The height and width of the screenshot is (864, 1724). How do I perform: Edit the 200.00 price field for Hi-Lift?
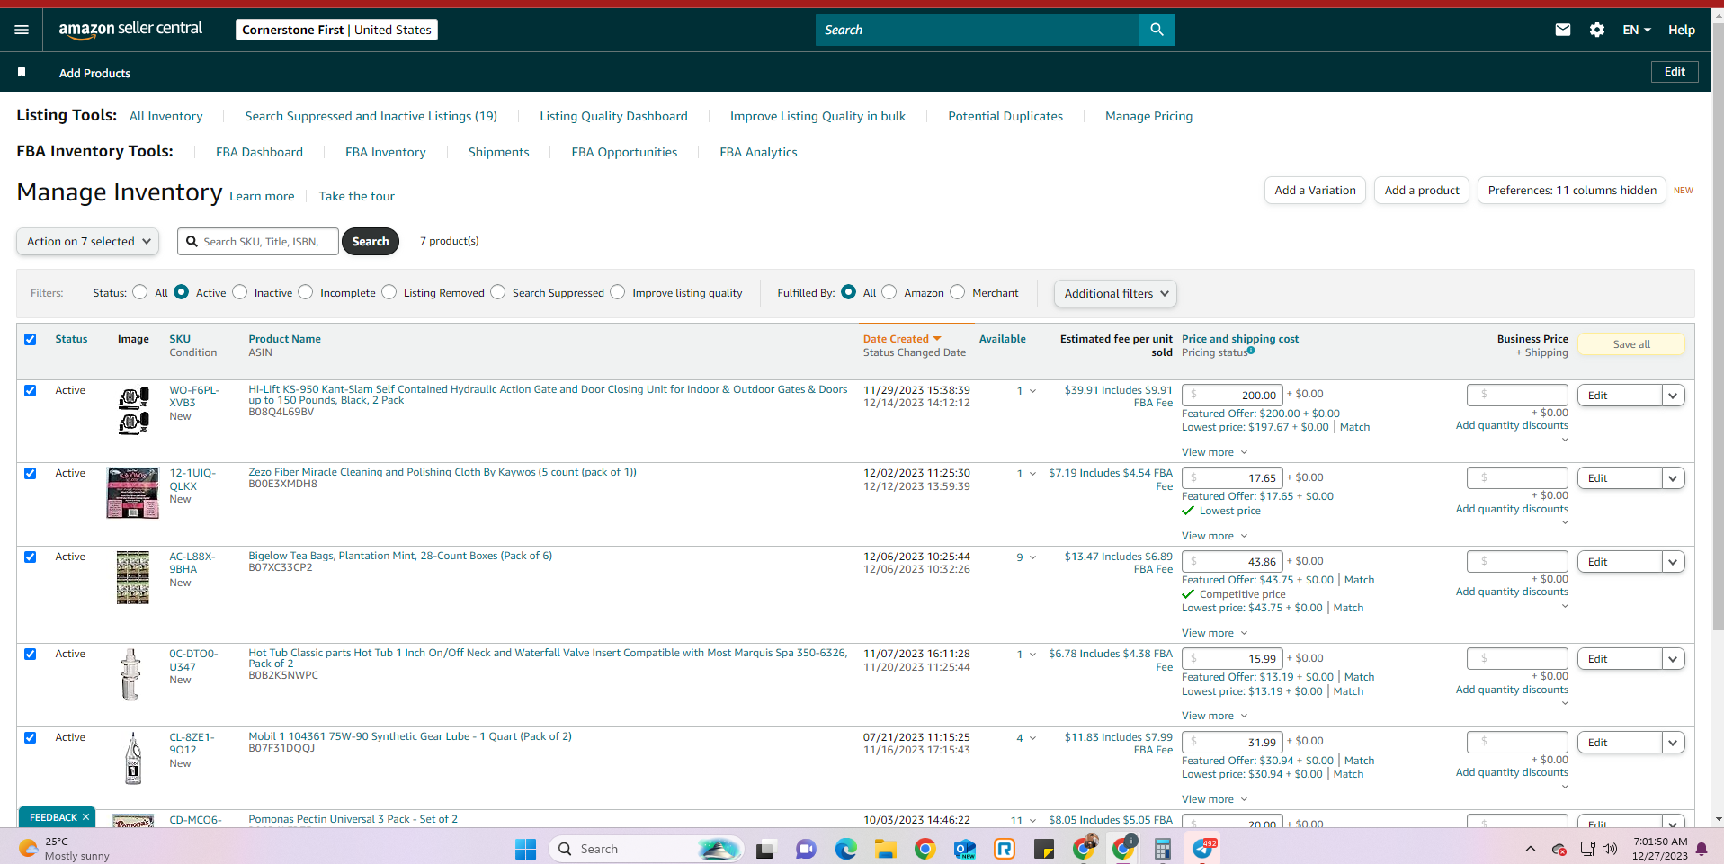coord(1232,395)
